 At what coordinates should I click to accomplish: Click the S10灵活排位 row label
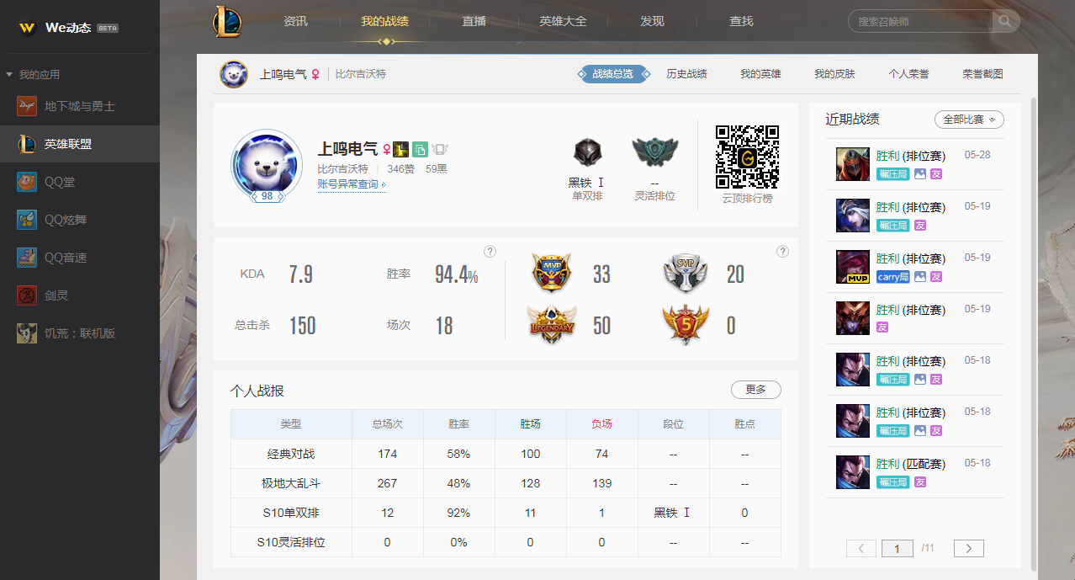pos(291,542)
